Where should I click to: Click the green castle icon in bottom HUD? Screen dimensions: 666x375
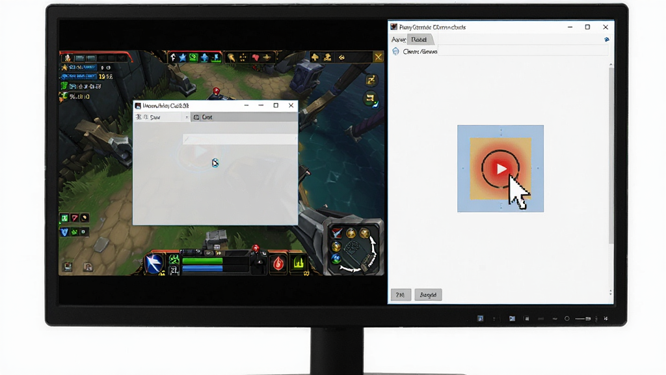(299, 263)
